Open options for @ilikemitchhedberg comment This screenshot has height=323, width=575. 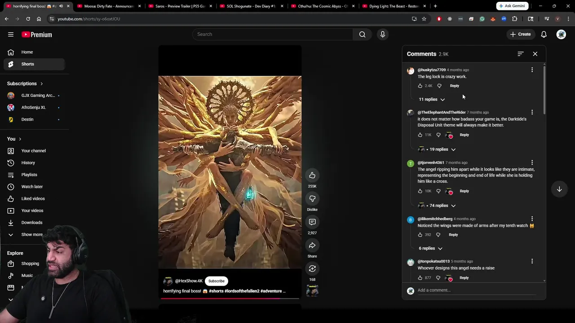(532, 219)
